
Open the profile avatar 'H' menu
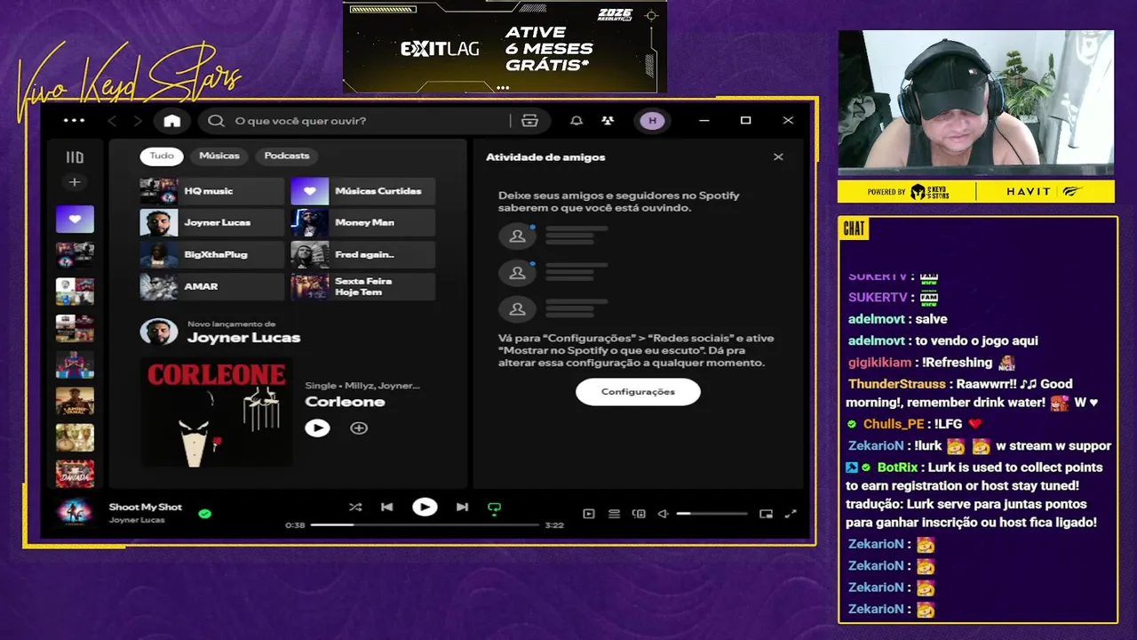pos(652,121)
